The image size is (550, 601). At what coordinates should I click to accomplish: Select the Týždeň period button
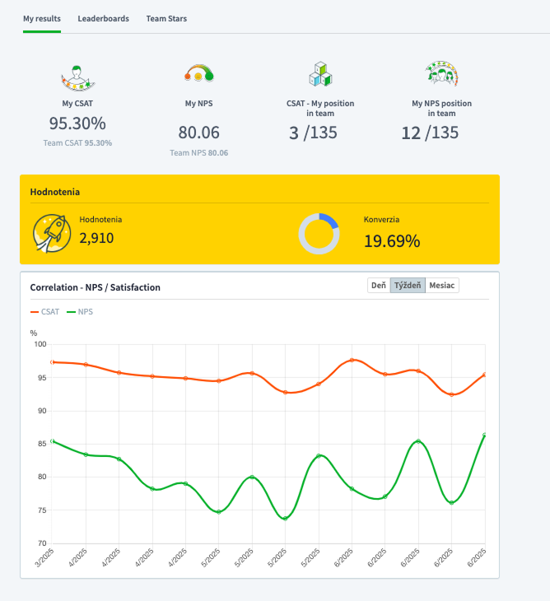coord(408,285)
